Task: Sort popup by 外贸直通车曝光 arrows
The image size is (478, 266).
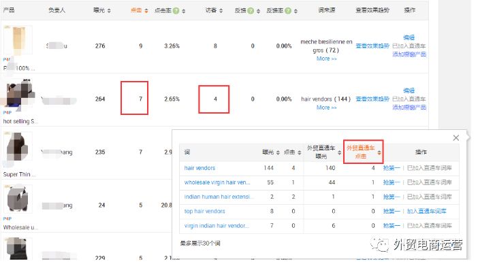Action: click(339, 152)
